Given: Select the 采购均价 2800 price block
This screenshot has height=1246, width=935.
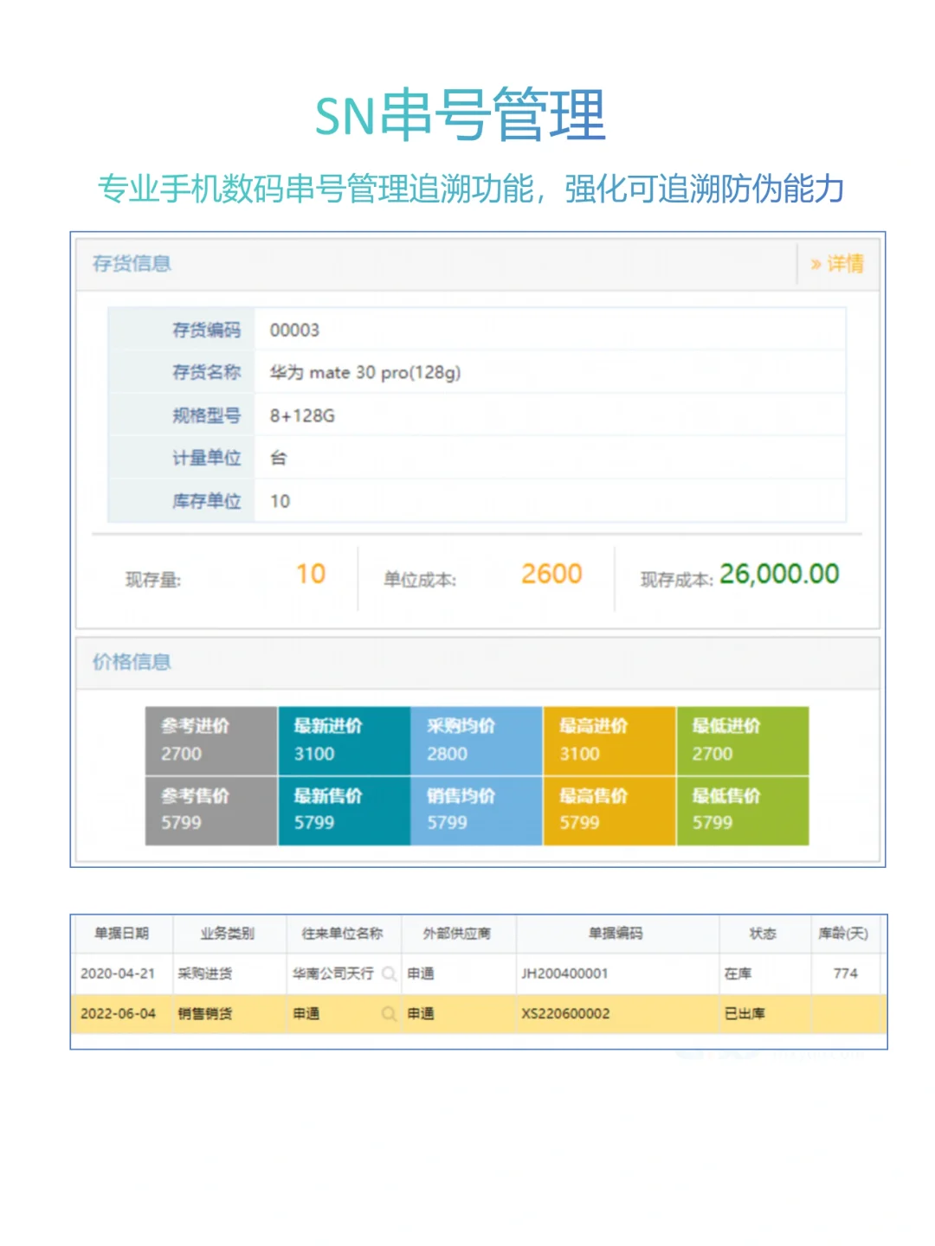Looking at the screenshot, I should (x=476, y=740).
